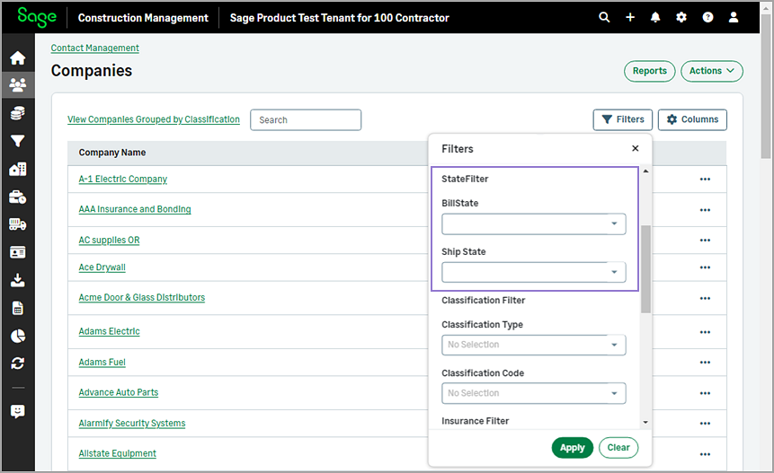
Task: Open the ID card sidebar icon
Action: tap(18, 253)
